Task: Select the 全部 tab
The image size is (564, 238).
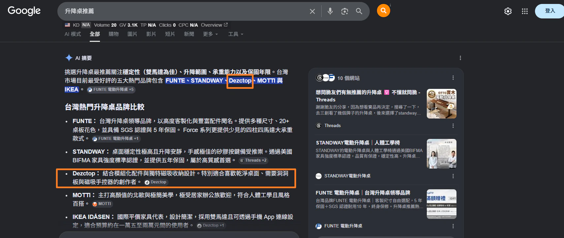Action: [95, 34]
